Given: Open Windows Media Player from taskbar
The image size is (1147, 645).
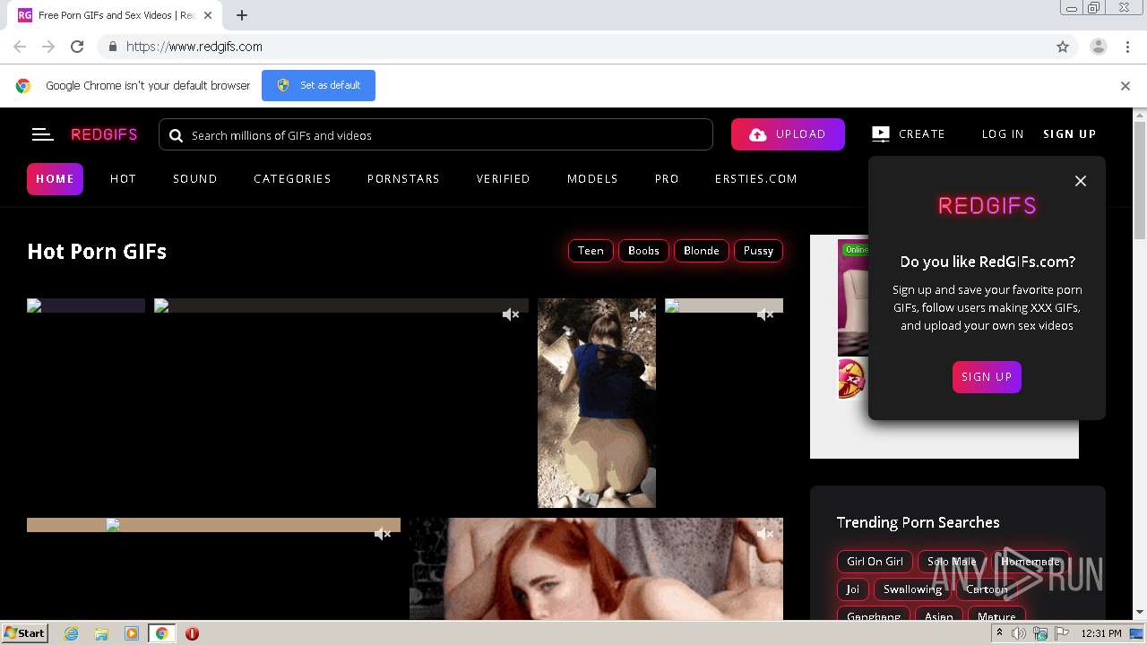Looking at the screenshot, I should click(132, 633).
